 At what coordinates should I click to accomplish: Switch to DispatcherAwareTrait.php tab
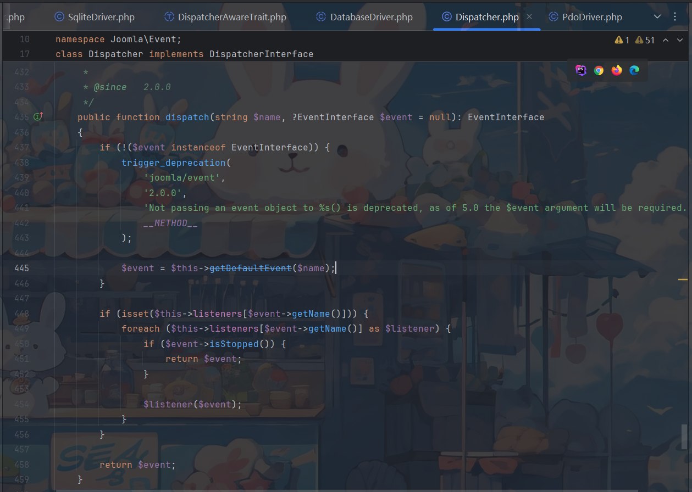(225, 17)
